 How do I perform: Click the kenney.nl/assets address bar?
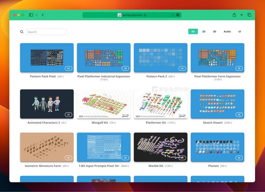point(132,15)
